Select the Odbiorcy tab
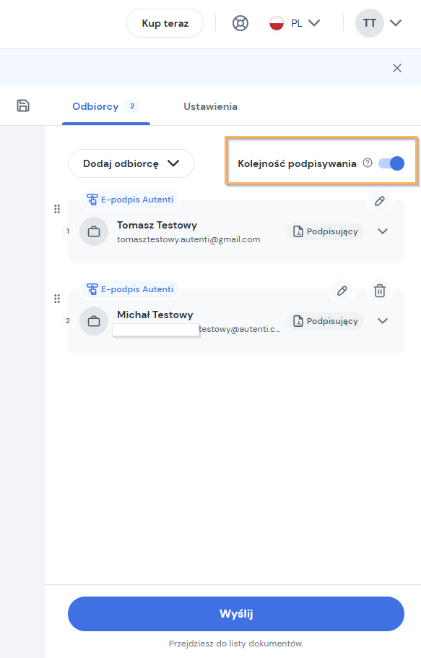Viewport: 421px width, 658px height. point(106,106)
